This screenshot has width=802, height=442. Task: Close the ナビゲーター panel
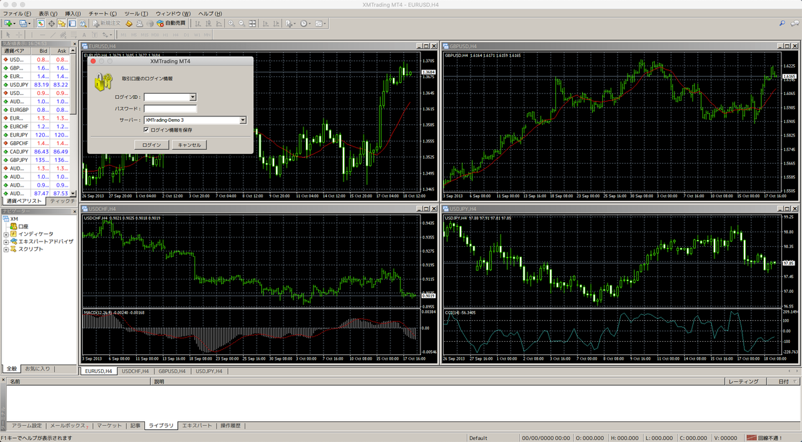pyautogui.click(x=74, y=211)
